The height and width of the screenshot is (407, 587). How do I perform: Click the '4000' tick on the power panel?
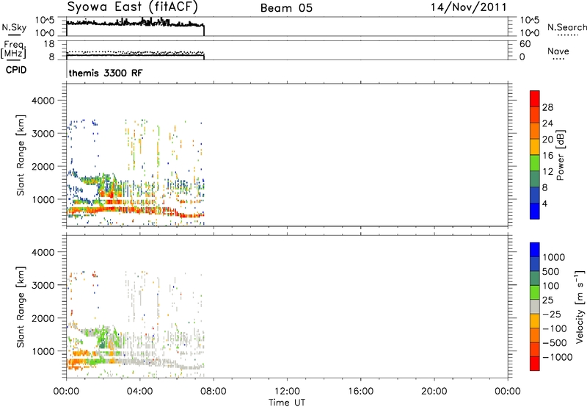point(43,101)
